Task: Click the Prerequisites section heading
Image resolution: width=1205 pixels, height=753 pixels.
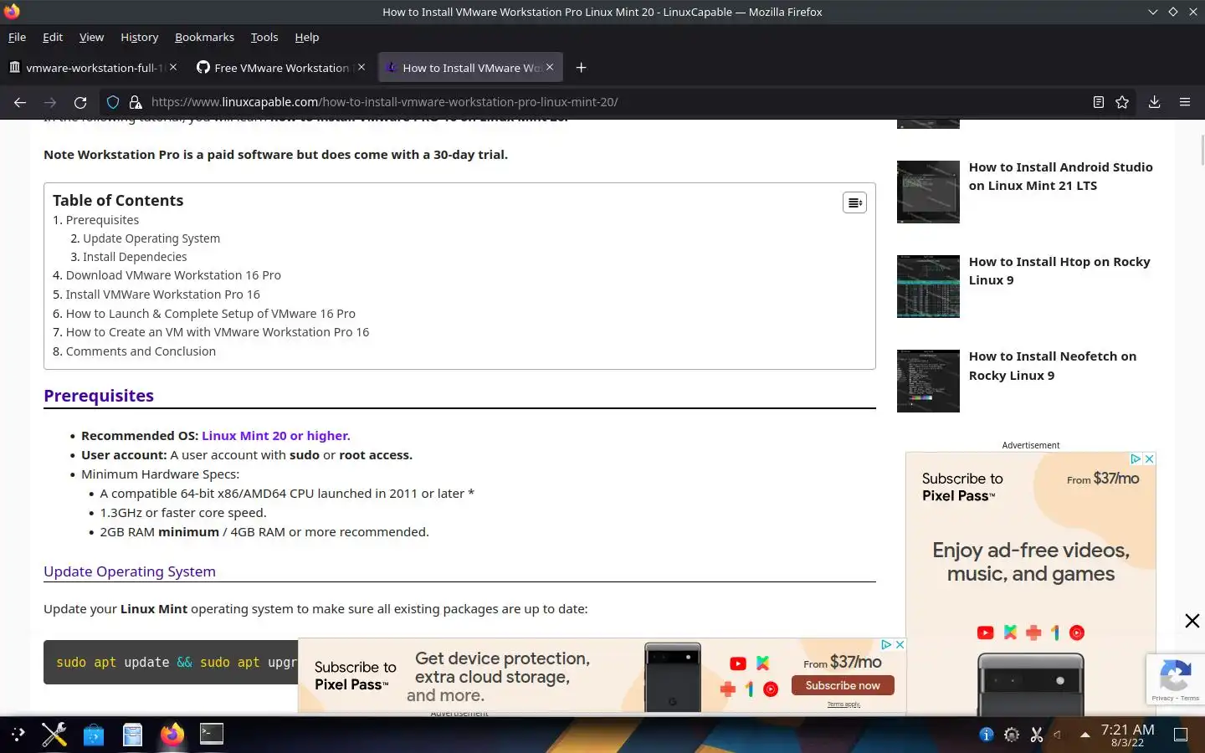Action: (99, 396)
